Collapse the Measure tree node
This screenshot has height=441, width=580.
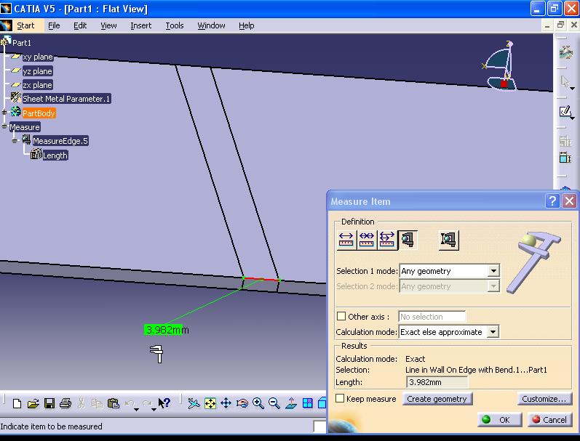[4, 126]
